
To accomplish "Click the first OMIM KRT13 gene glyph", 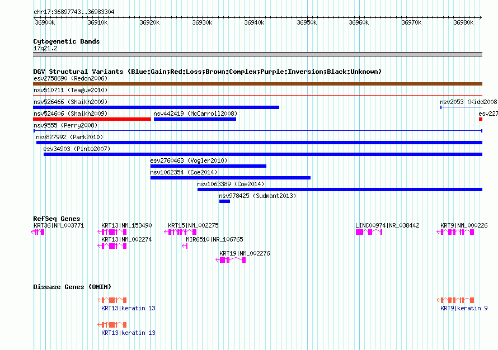I will (112, 300).
